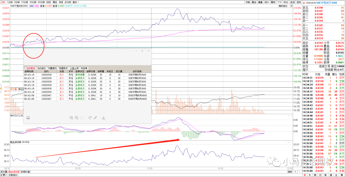Image resolution: width=345 pixels, height=177 pixels.
Task: Open the 多分时 multi-day intraday view
Action: [x=68, y=2]
